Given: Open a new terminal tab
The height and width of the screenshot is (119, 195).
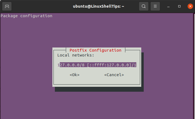Looking at the screenshot, I should (x=7, y=6).
